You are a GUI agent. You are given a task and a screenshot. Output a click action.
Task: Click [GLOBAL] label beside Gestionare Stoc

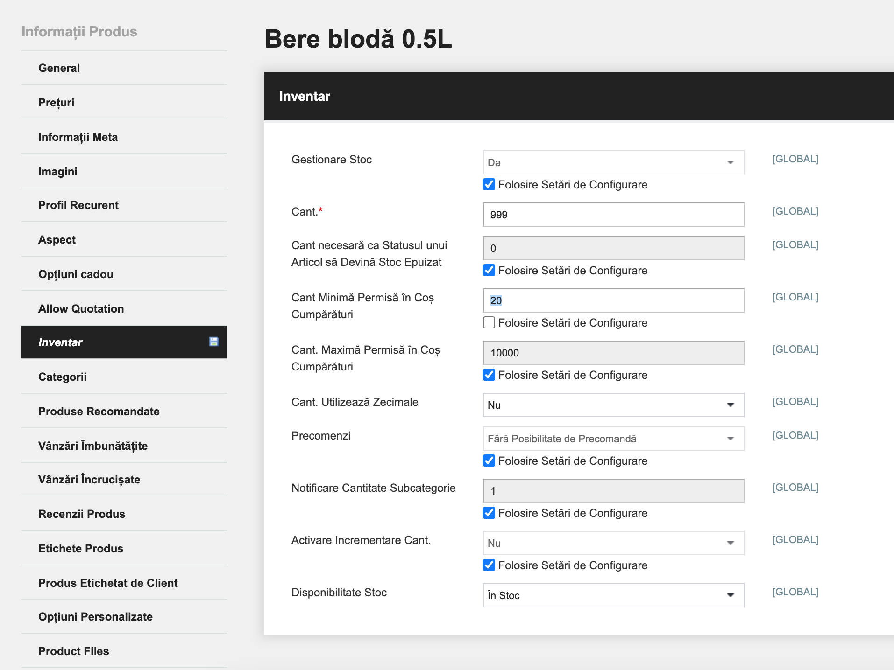click(795, 159)
